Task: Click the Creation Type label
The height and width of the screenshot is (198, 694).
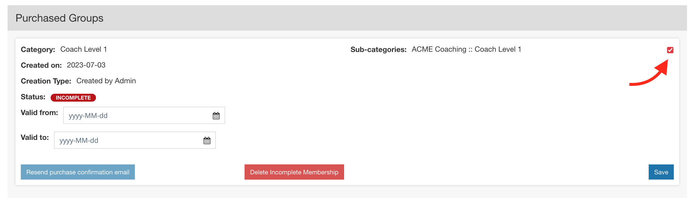Action: click(46, 81)
